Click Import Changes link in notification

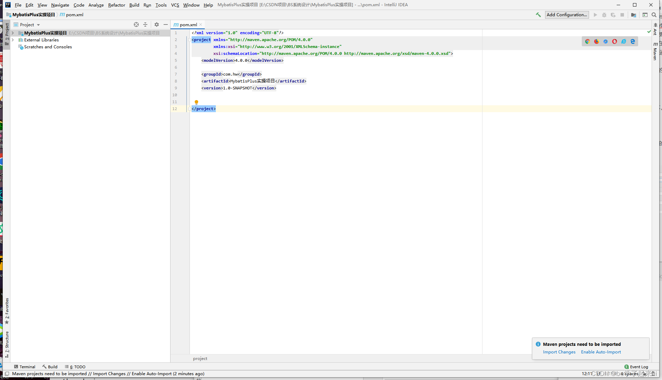coord(559,352)
